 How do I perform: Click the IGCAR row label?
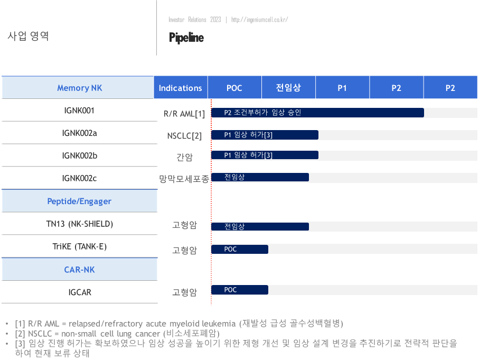79,292
